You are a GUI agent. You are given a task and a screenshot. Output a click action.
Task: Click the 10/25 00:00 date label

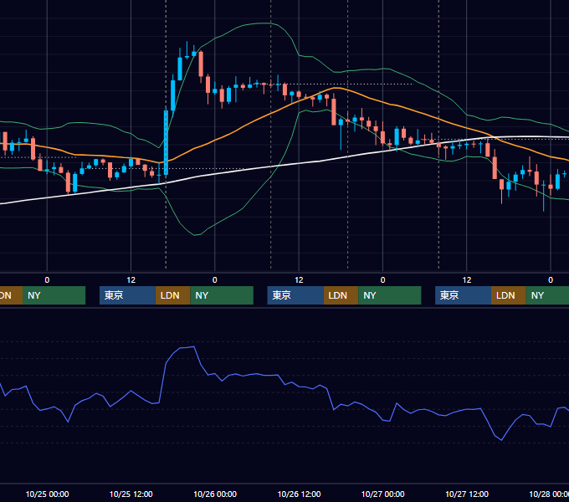click(47, 494)
